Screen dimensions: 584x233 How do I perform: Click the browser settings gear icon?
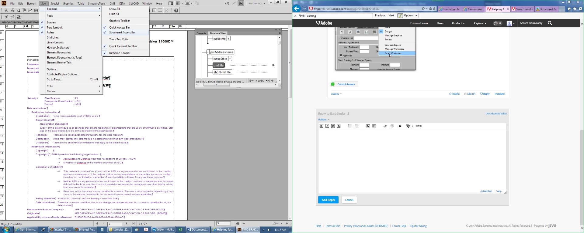click(x=580, y=9)
